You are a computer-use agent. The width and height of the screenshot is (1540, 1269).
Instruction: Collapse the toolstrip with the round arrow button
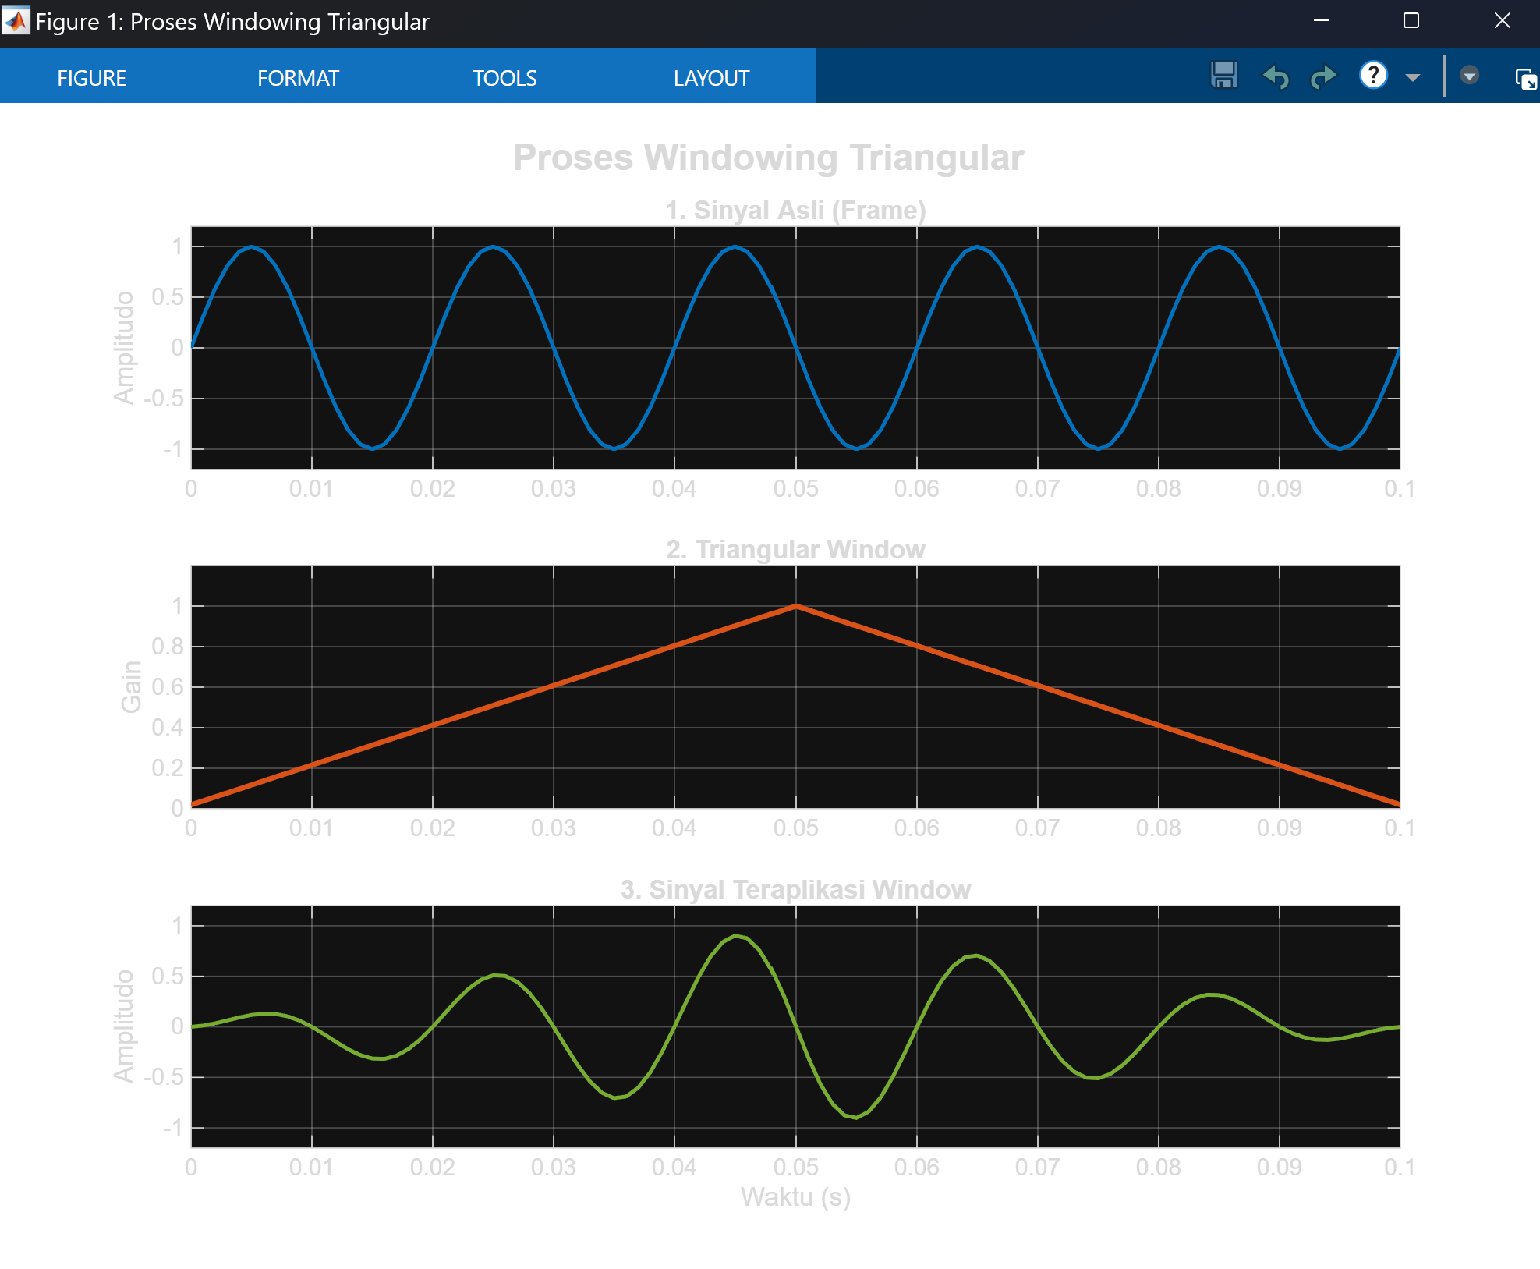click(1469, 76)
